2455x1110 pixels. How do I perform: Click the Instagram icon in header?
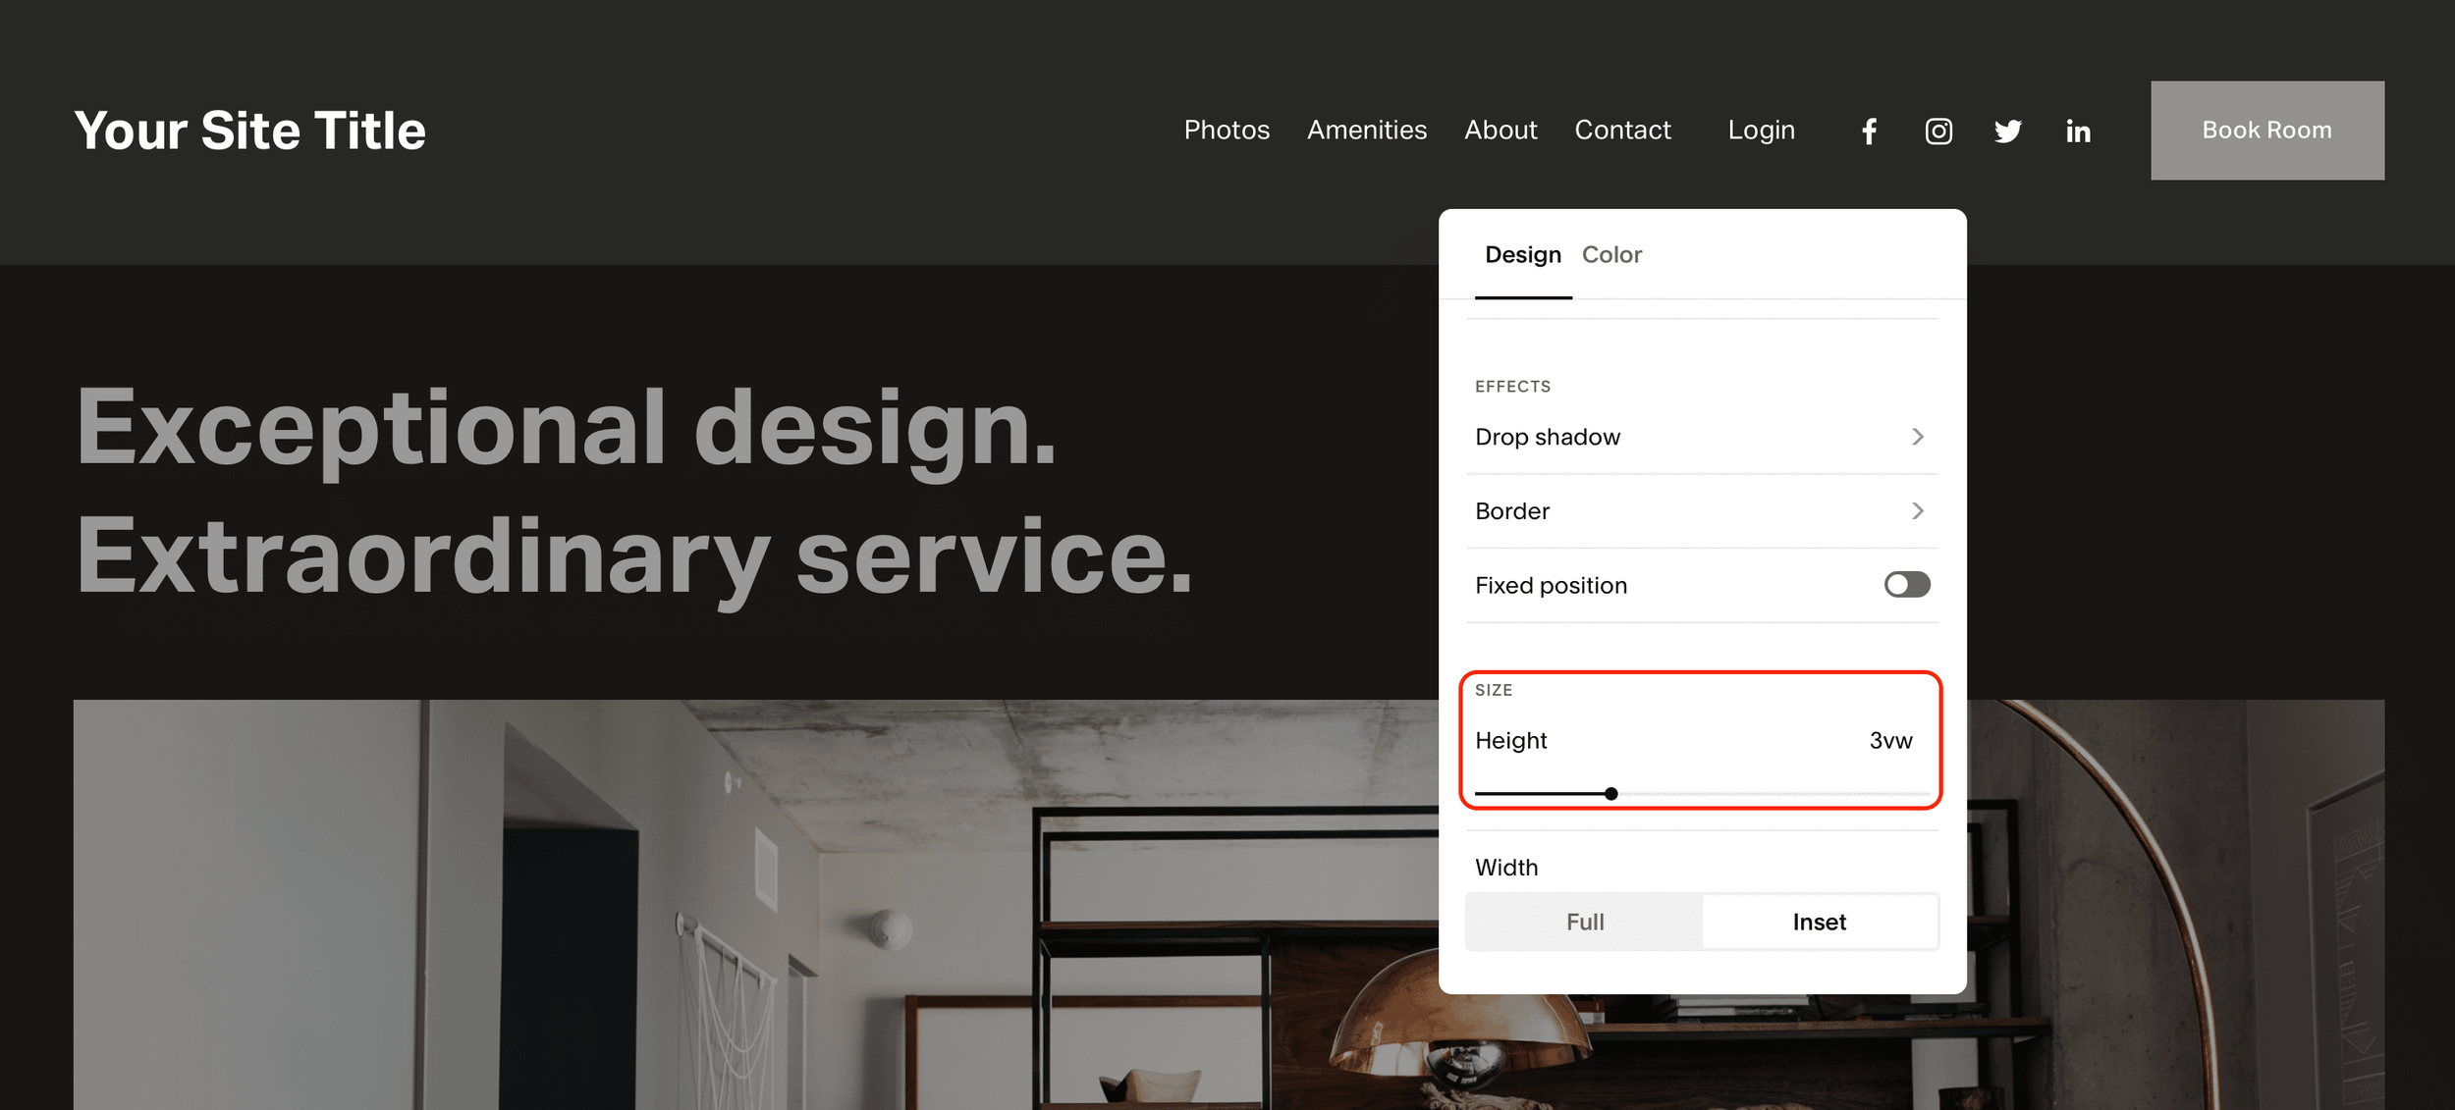1938,131
